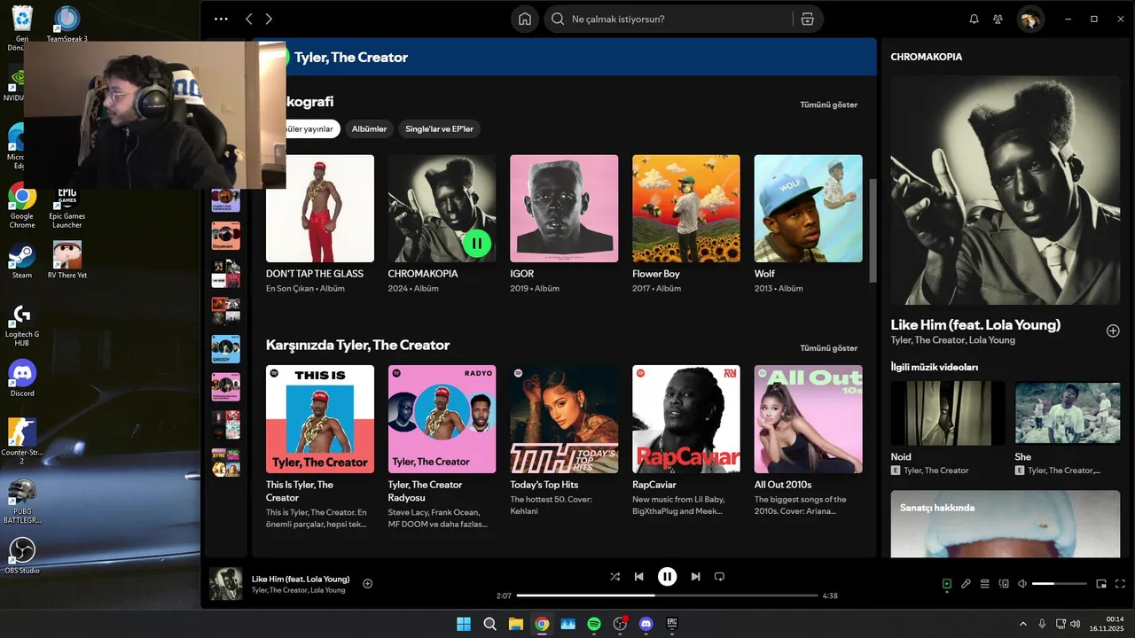Show lyrics with the microphone icon
Image resolution: width=1135 pixels, height=638 pixels.
(x=967, y=584)
